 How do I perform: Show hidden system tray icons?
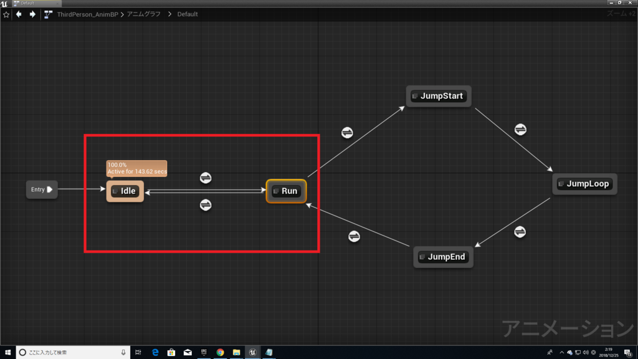[x=562, y=353]
